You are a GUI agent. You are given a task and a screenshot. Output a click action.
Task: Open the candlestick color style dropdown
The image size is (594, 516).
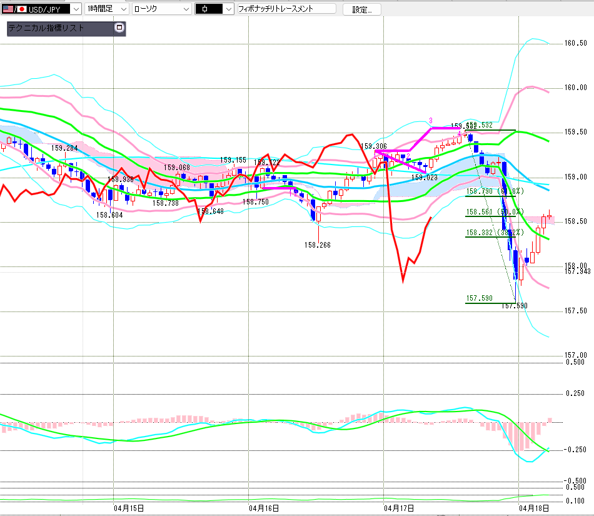click(228, 9)
